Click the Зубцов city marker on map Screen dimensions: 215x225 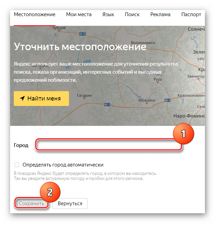pyautogui.click(x=59, y=30)
